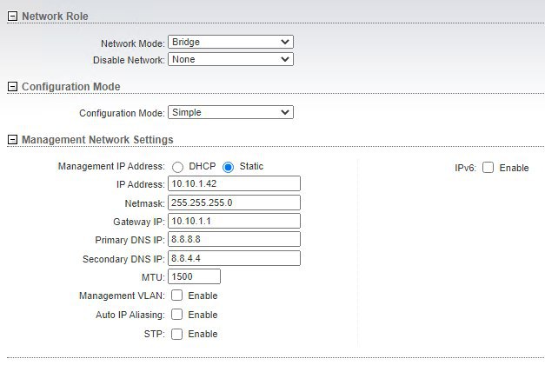Viewport: 545px width, 372px height.
Task: Click the MTU field showing 1500
Action: pos(195,276)
